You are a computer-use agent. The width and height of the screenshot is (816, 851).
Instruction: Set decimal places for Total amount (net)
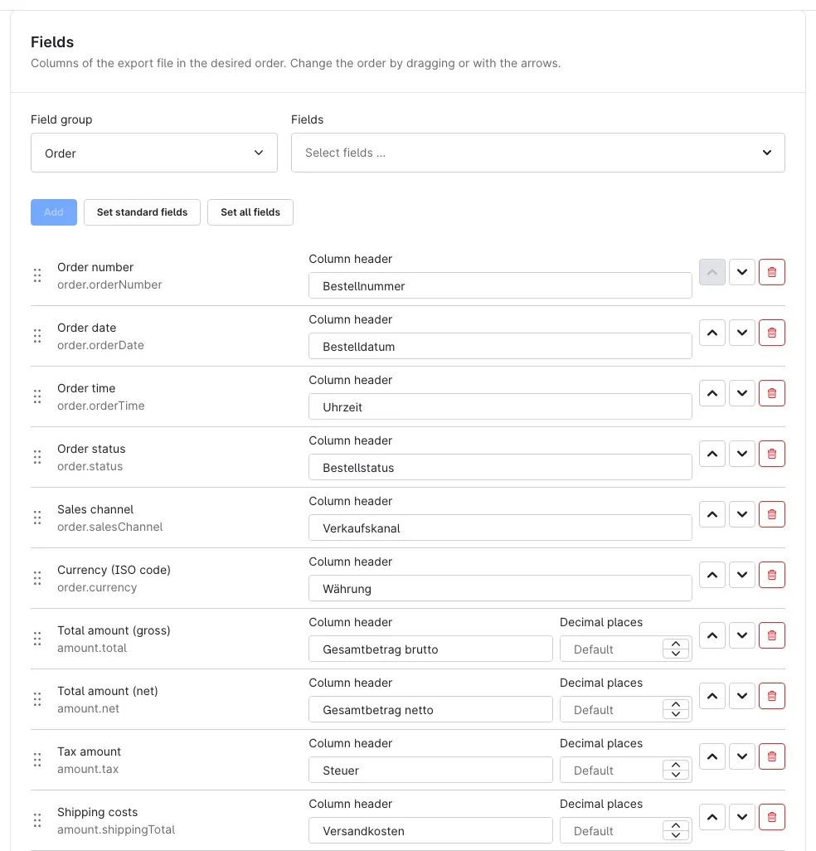click(x=625, y=709)
